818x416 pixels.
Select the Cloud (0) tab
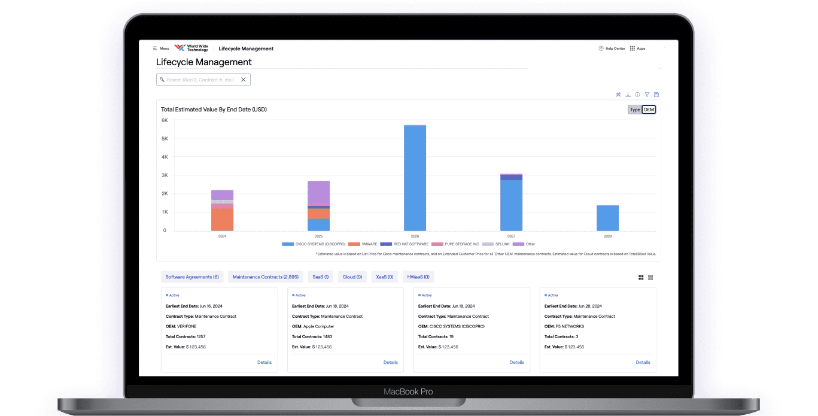pos(352,277)
